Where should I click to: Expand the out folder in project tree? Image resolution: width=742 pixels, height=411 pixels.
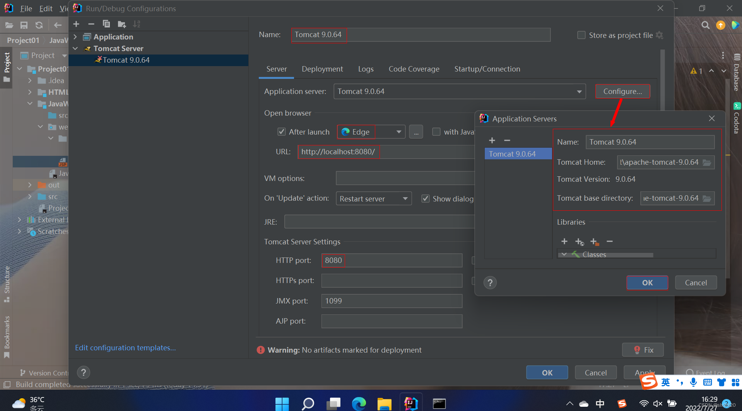tap(30, 185)
